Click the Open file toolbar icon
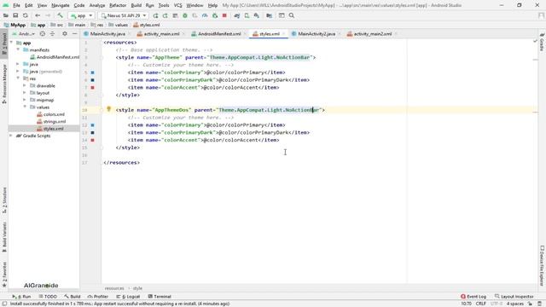 pyautogui.click(x=6, y=15)
